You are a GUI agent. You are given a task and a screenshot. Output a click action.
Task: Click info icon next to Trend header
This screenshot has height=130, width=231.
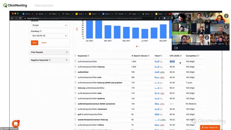pos(161,56)
